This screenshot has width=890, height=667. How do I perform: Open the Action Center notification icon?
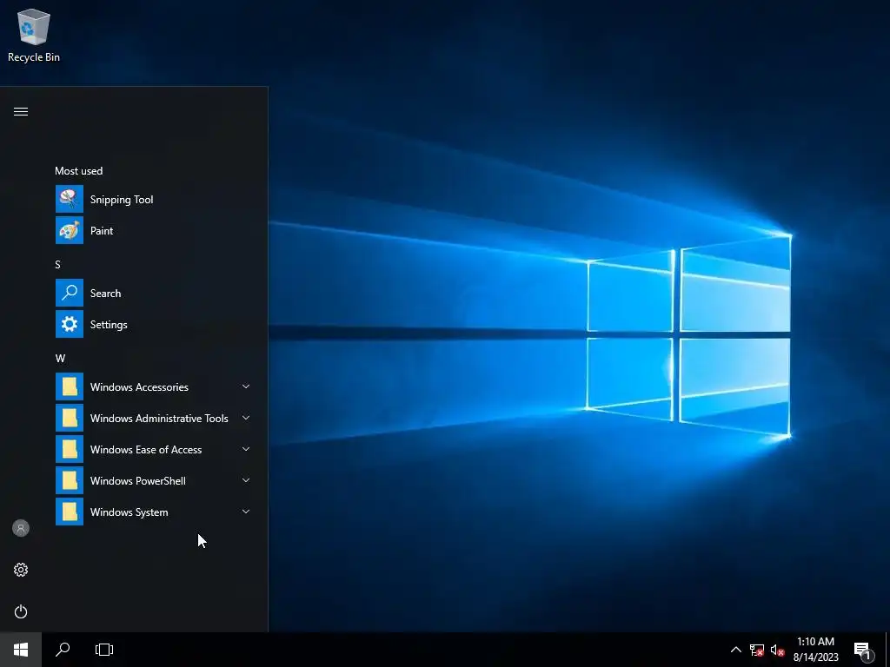863,650
